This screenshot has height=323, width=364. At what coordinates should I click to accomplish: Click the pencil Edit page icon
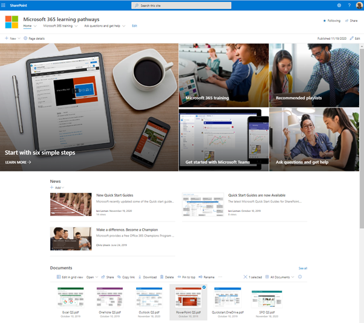(x=351, y=38)
